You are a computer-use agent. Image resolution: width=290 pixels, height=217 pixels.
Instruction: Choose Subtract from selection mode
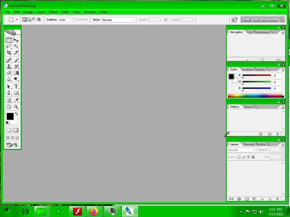[x=34, y=19]
